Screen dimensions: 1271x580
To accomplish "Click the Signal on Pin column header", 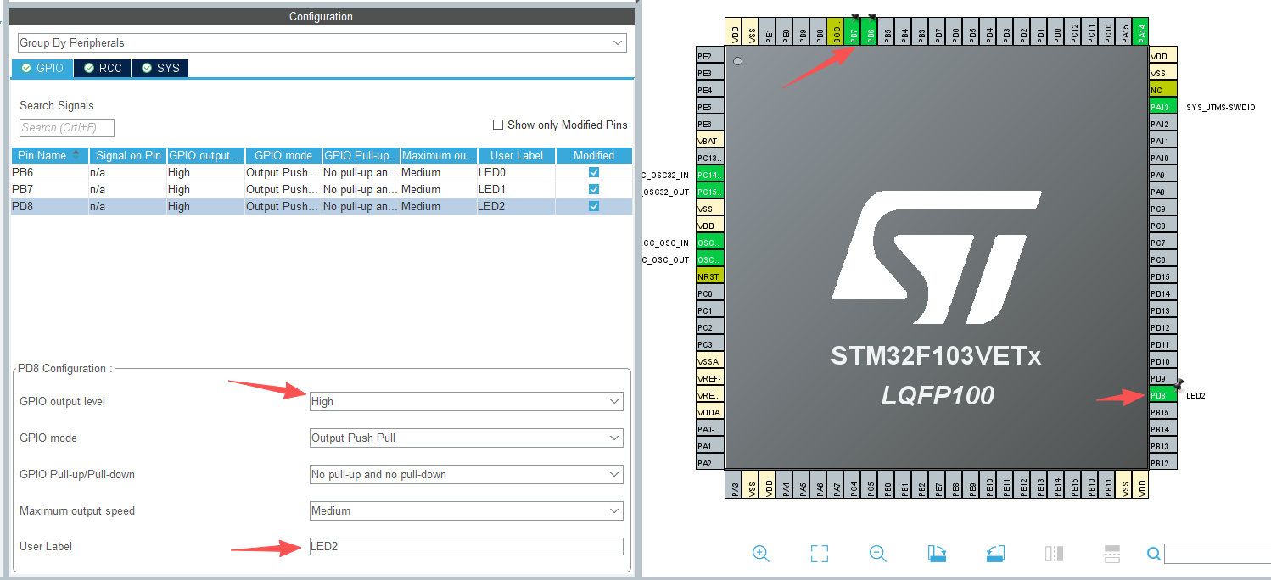I will click(x=128, y=155).
